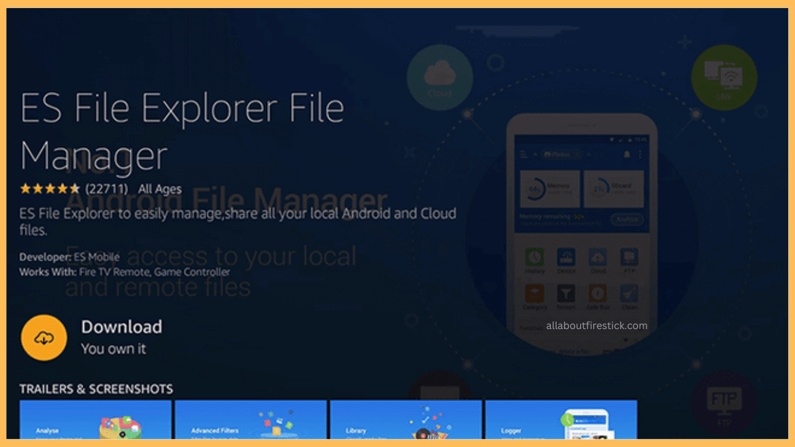Select the Memory usage card

tap(550, 189)
